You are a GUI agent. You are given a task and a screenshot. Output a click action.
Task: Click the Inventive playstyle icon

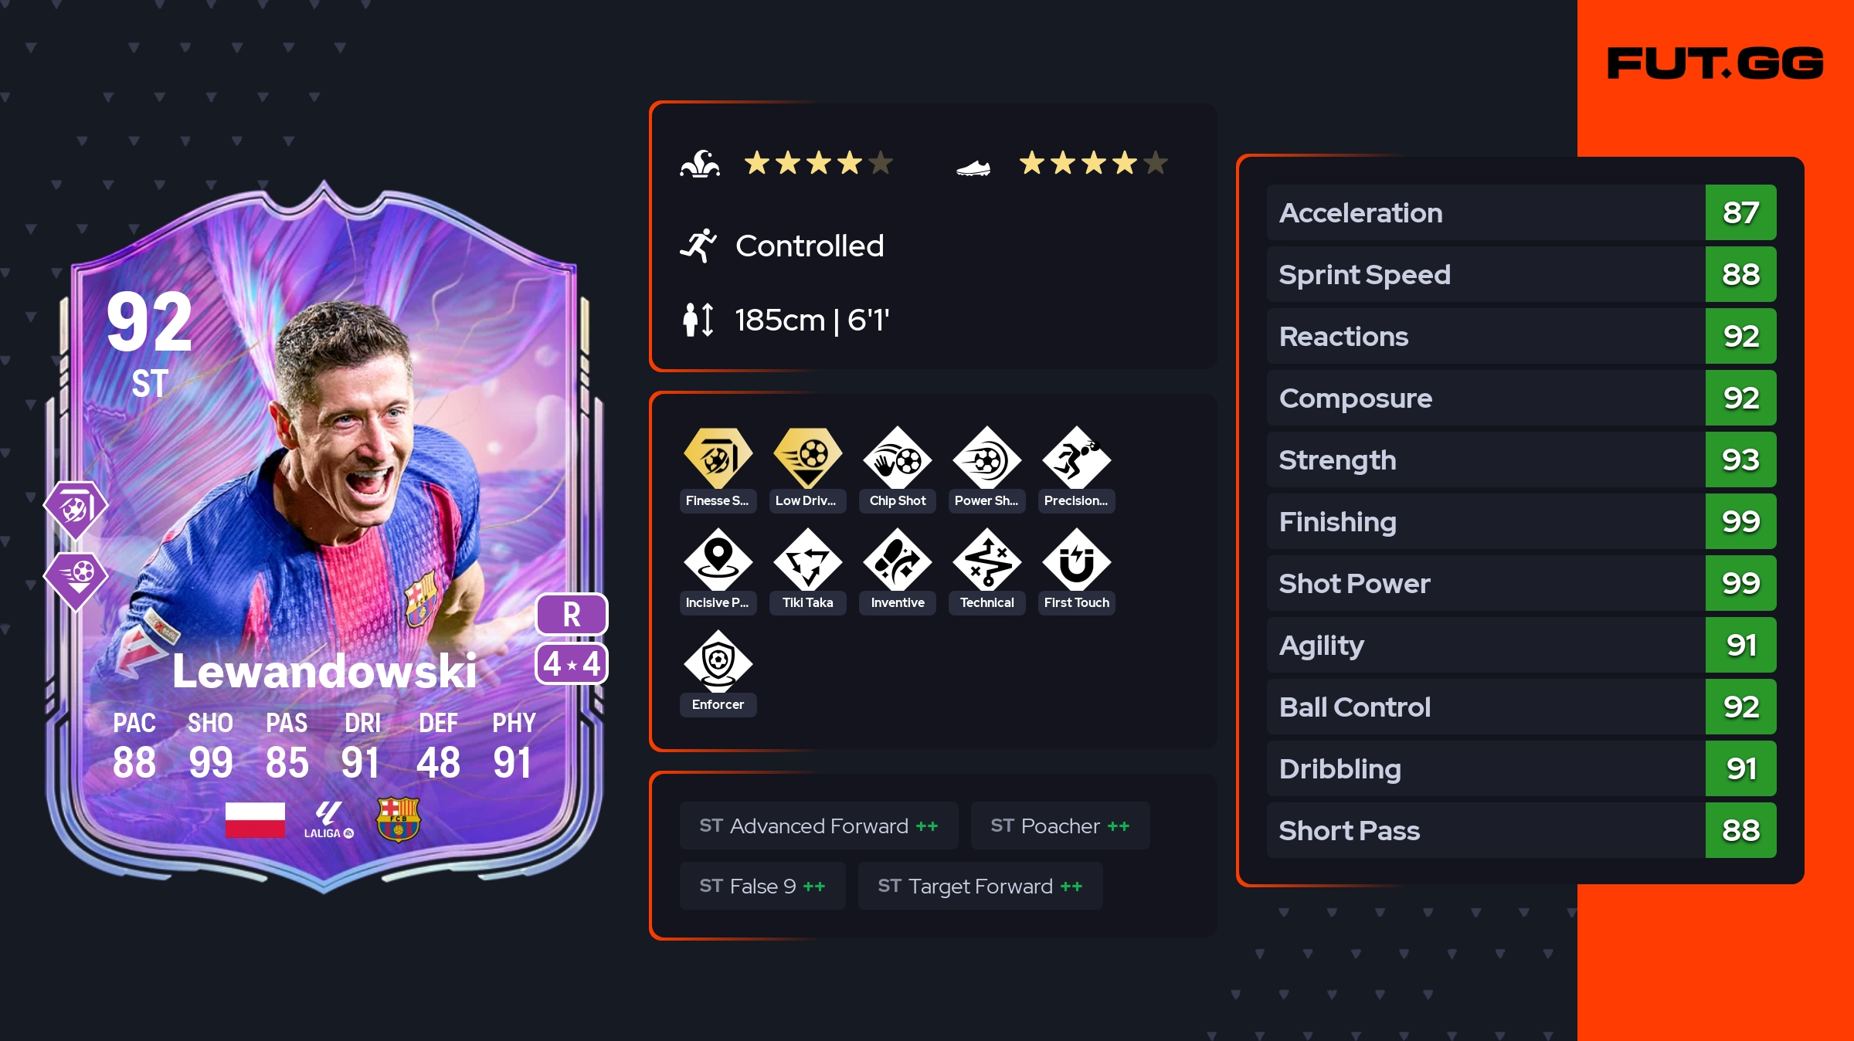point(897,561)
